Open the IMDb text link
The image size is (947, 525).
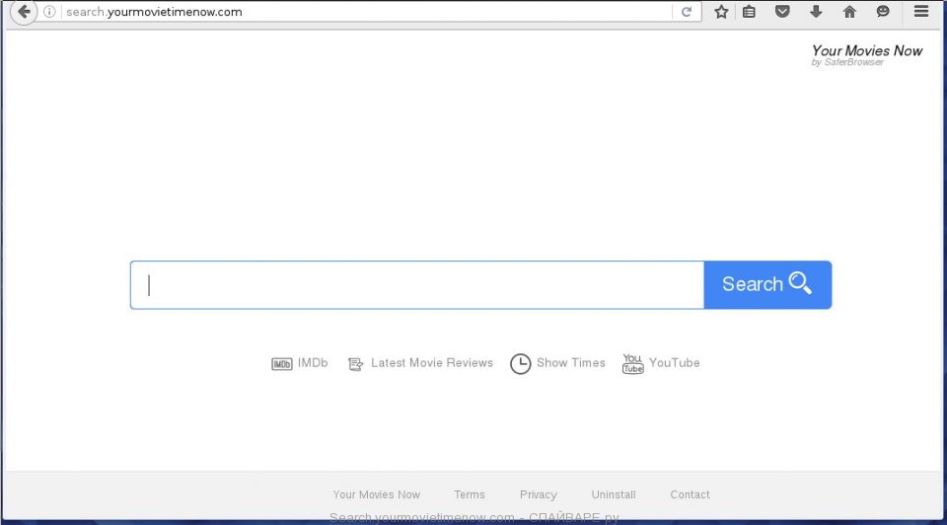[x=313, y=362]
